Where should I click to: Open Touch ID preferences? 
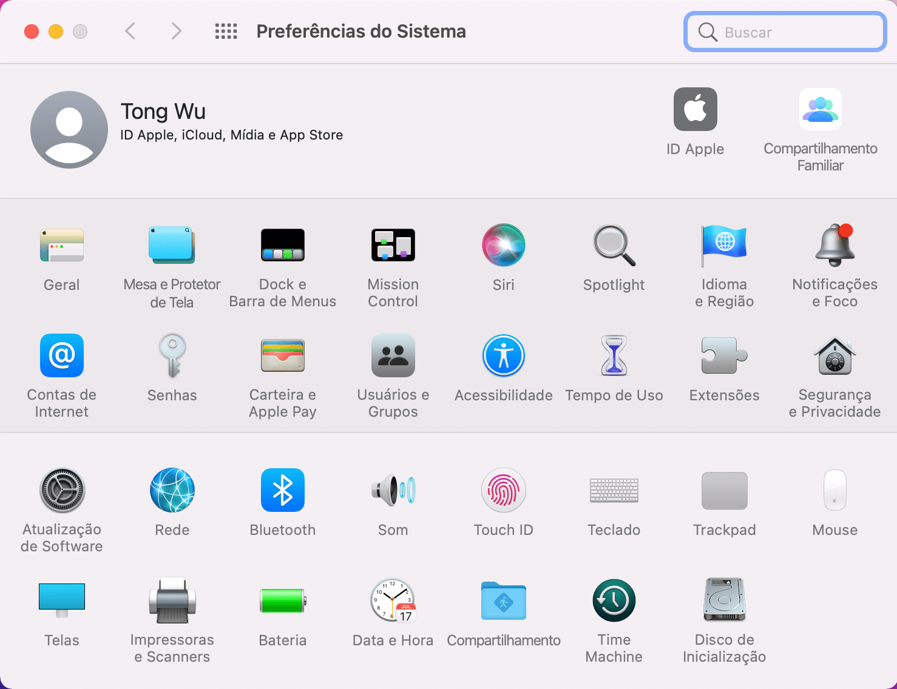click(503, 491)
